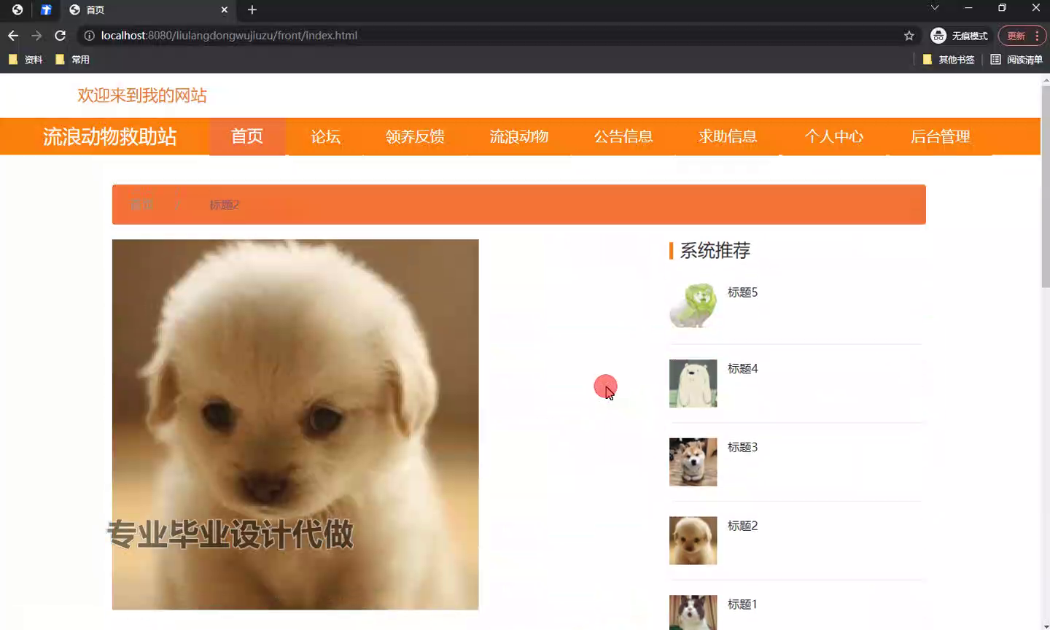Viewport: 1050px width, 630px height.
Task: Click the page vertical scrollbar thumb
Action: pyautogui.click(x=1046, y=186)
